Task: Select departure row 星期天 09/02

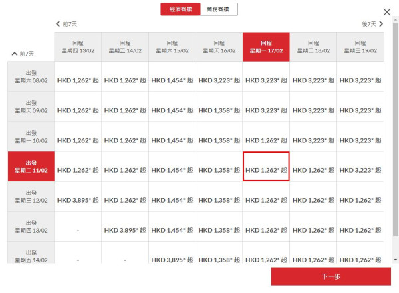Action: pos(31,107)
